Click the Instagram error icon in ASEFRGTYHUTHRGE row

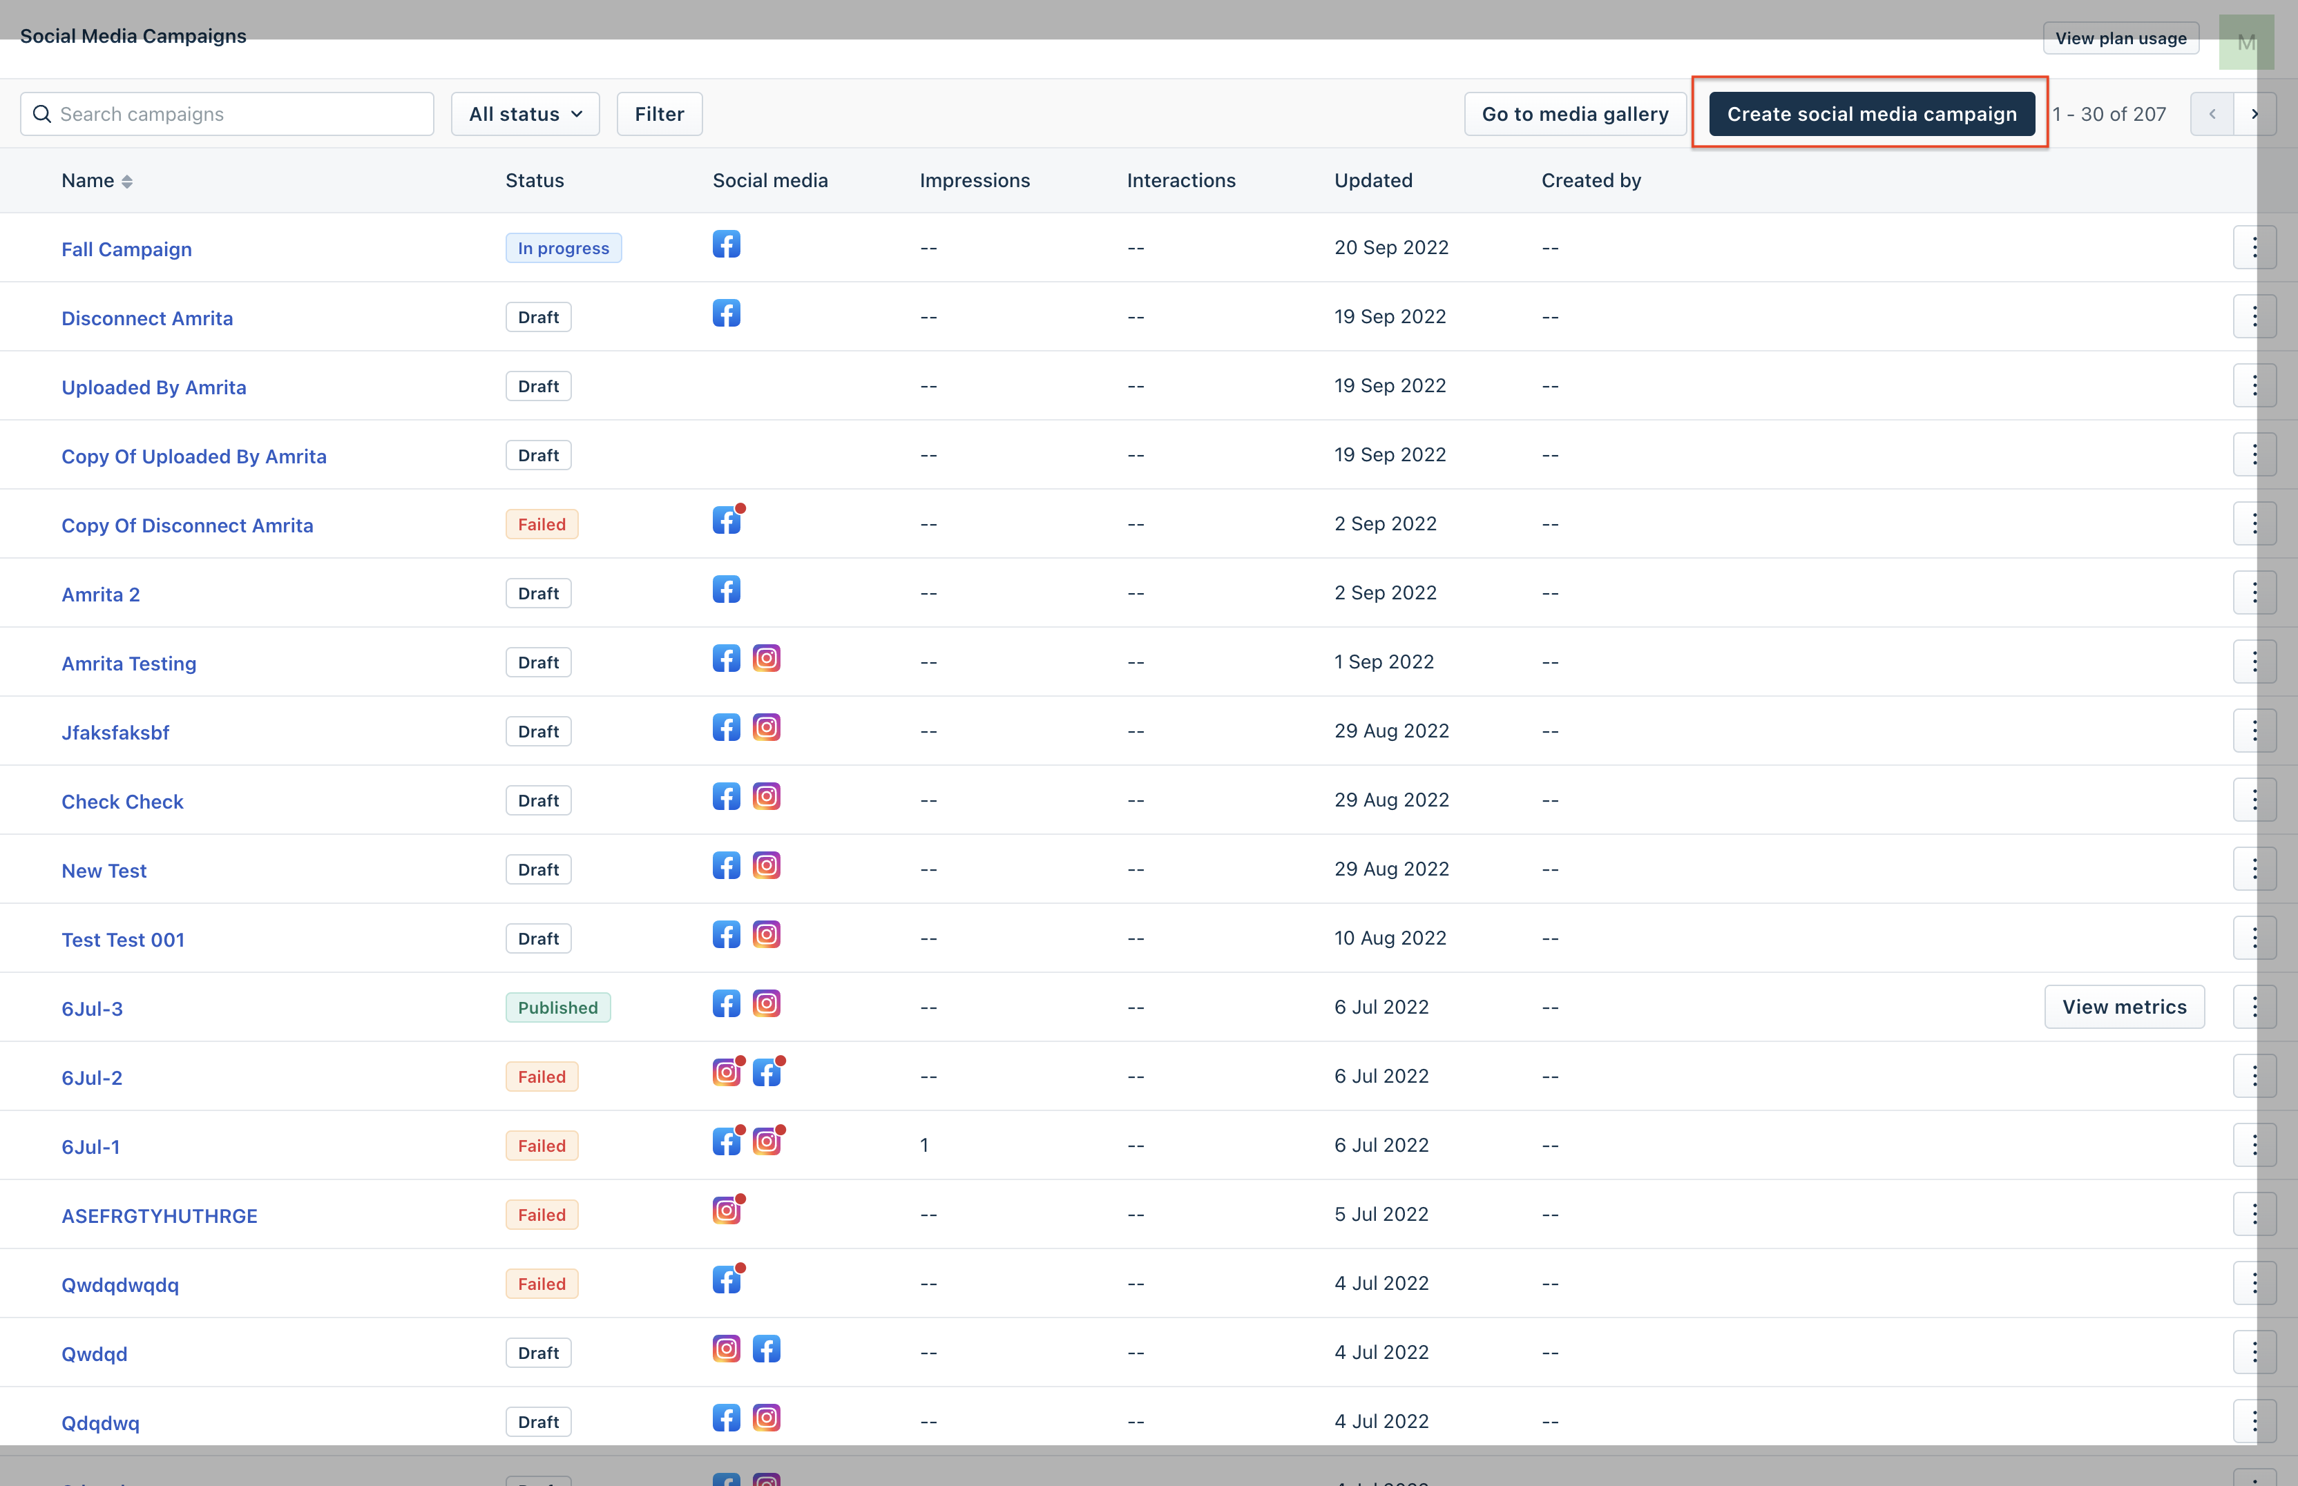pos(726,1211)
